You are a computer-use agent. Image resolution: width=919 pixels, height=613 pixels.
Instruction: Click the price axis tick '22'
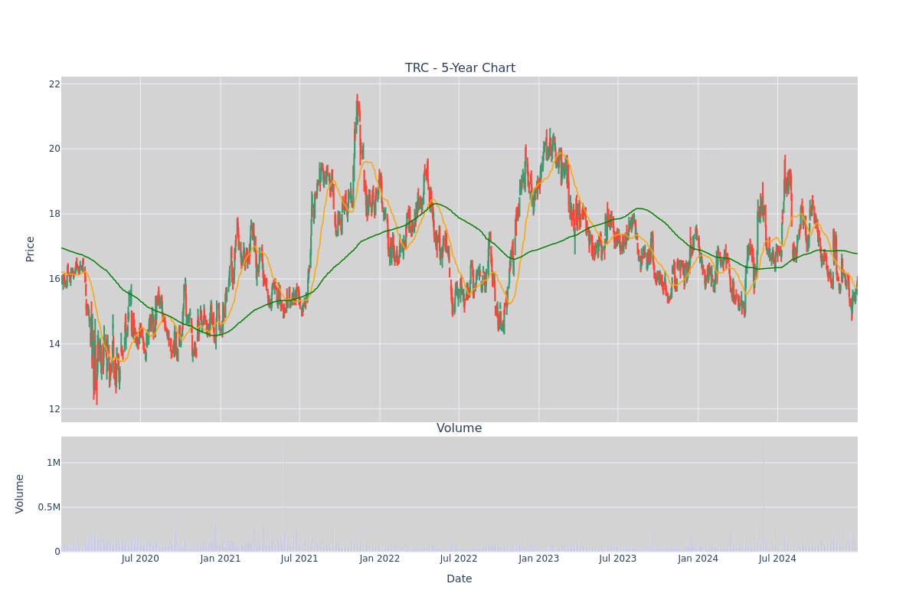point(54,84)
